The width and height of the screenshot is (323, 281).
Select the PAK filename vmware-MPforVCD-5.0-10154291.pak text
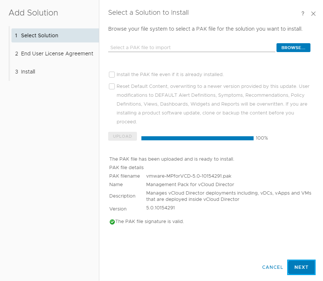(x=189, y=176)
